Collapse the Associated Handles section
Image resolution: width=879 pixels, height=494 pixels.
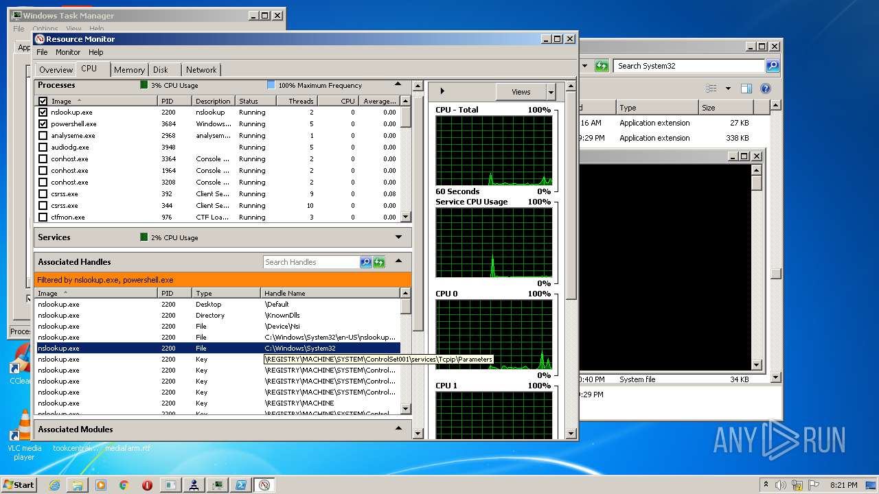[x=398, y=261]
